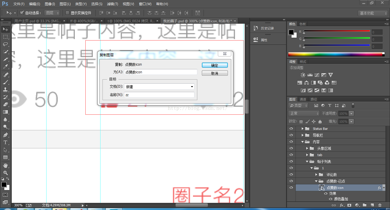Screen dimensions: 390x210
Task: Create new group folder icon in Layers
Action: click(x=365, y=205)
